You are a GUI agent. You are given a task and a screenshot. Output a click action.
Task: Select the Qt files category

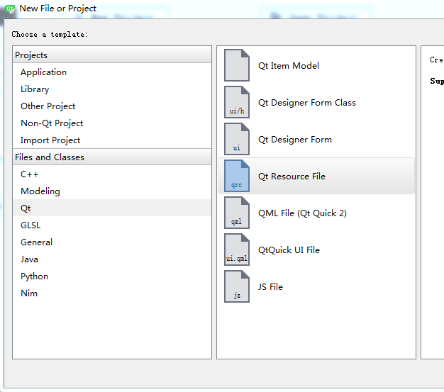point(112,208)
